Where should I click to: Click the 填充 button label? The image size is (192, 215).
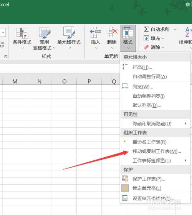pos(155,38)
